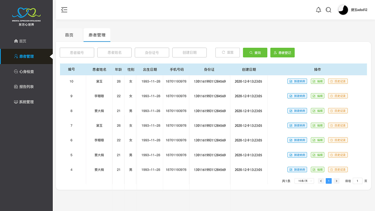Click the search magnifier icon in the header
The image size is (375, 211).
328,10
